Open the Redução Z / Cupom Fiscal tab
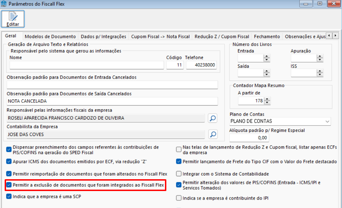The width and height of the screenshot is (342, 208). click(x=222, y=36)
